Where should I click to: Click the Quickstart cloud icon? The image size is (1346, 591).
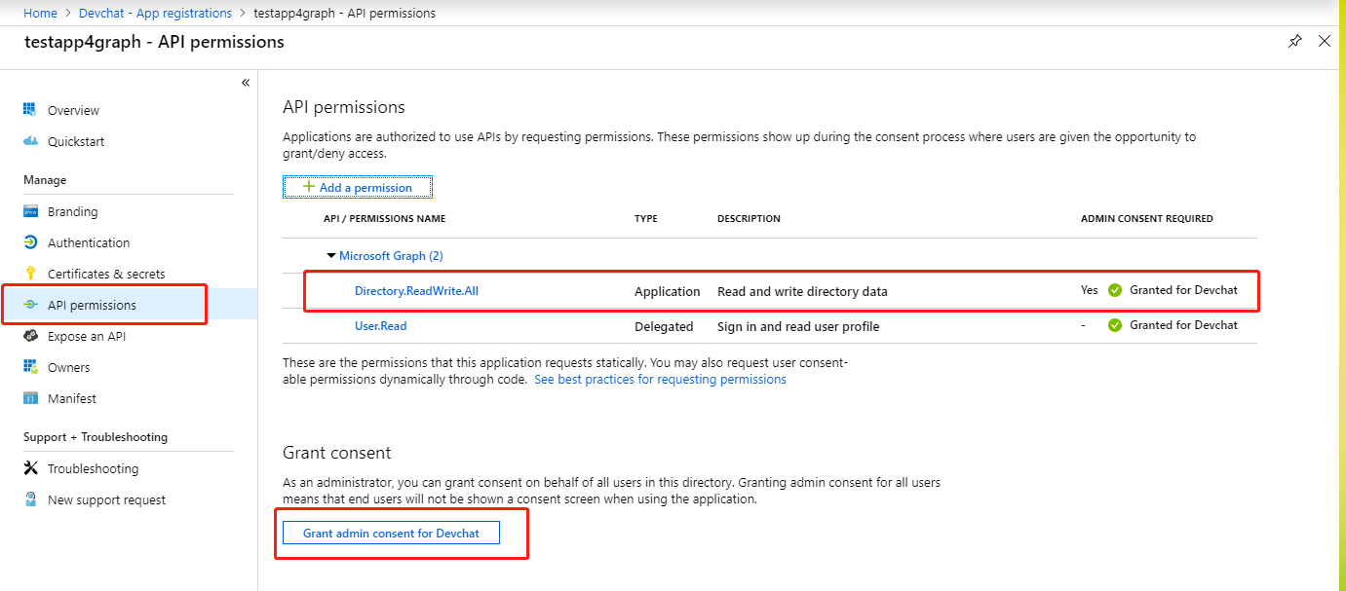(x=30, y=141)
